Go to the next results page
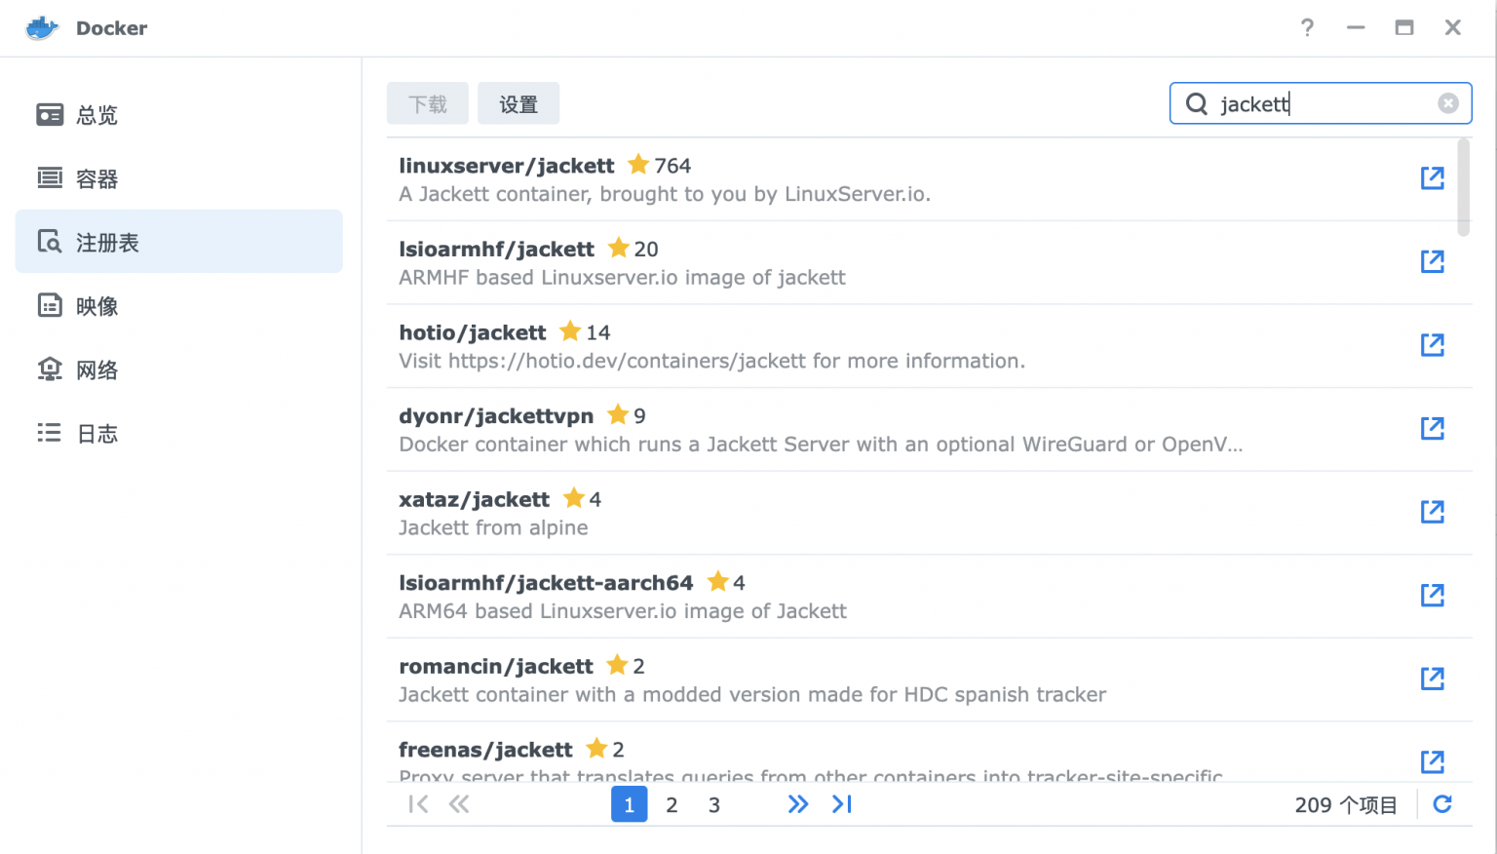This screenshot has height=854, width=1497. (798, 804)
